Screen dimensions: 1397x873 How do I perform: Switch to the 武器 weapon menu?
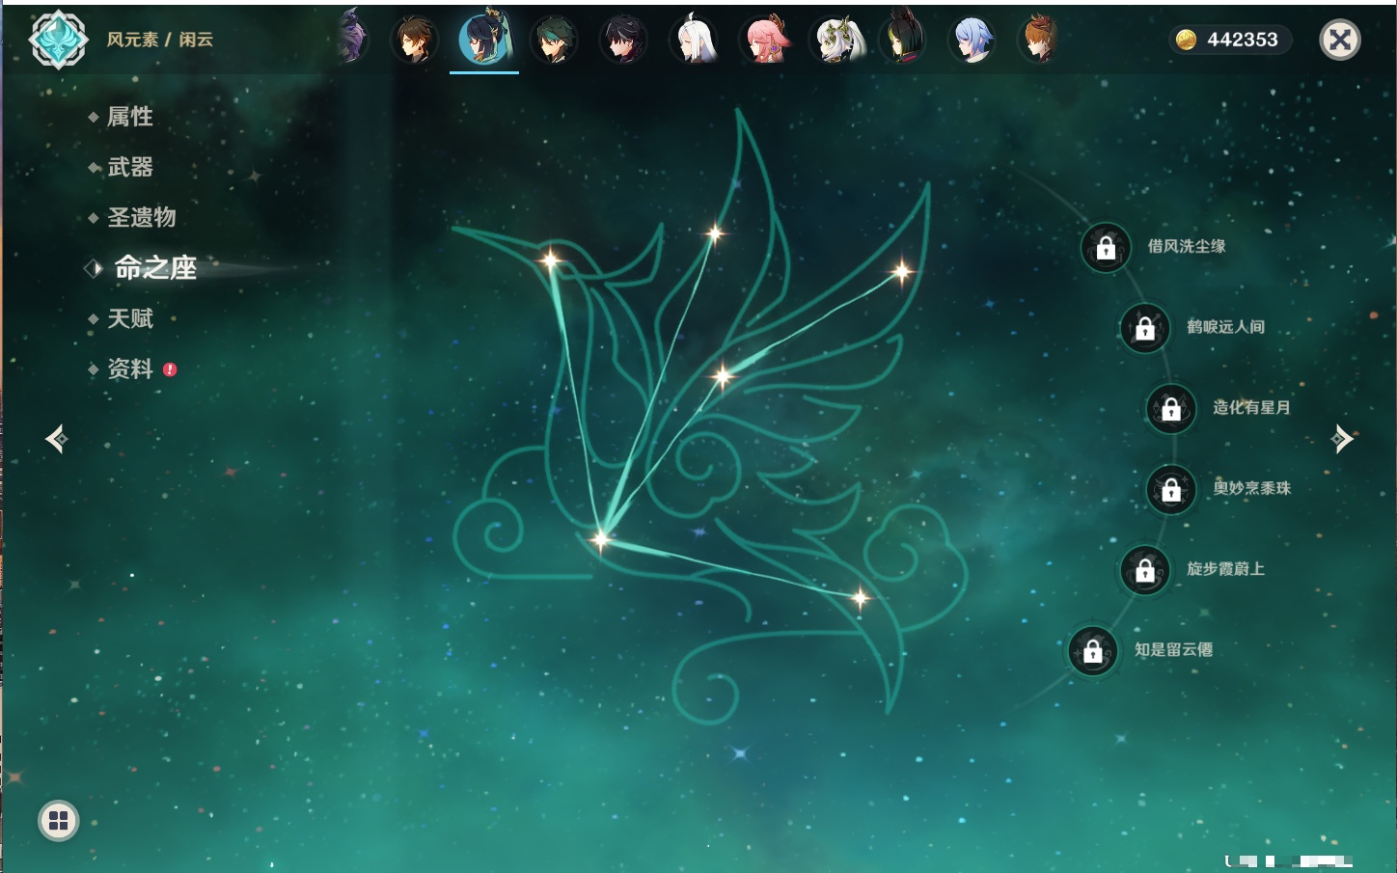point(130,167)
